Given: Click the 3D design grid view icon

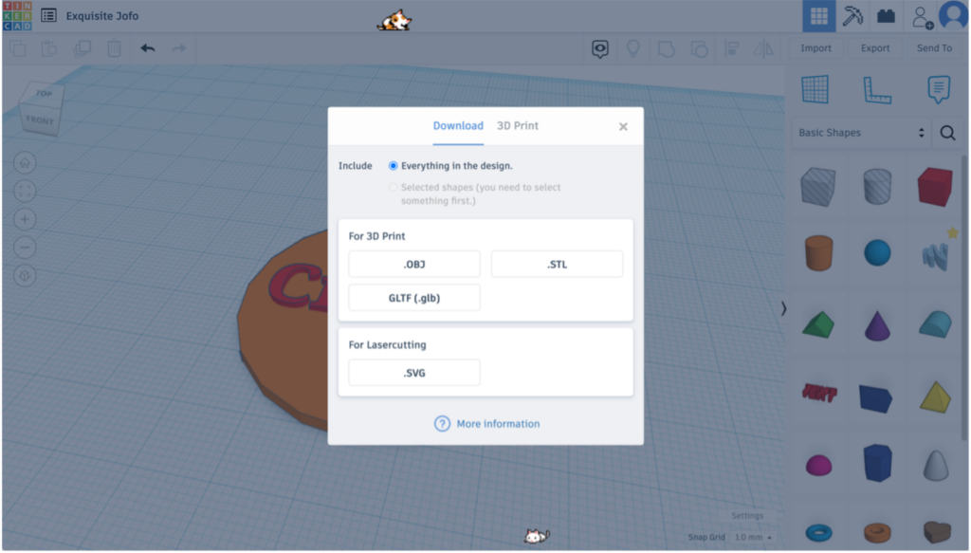Looking at the screenshot, I should coord(818,16).
